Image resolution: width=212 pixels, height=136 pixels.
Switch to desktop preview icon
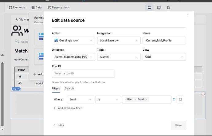pos(149,8)
